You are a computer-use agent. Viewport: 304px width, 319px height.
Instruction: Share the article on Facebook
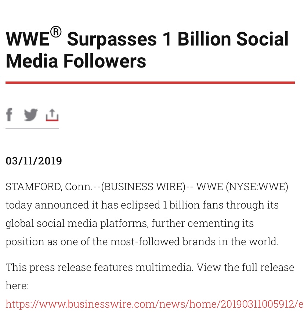click(x=9, y=115)
